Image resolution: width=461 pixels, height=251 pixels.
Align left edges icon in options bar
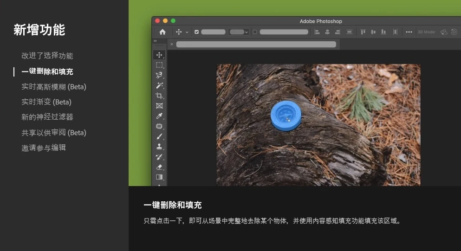pyautogui.click(x=317, y=32)
